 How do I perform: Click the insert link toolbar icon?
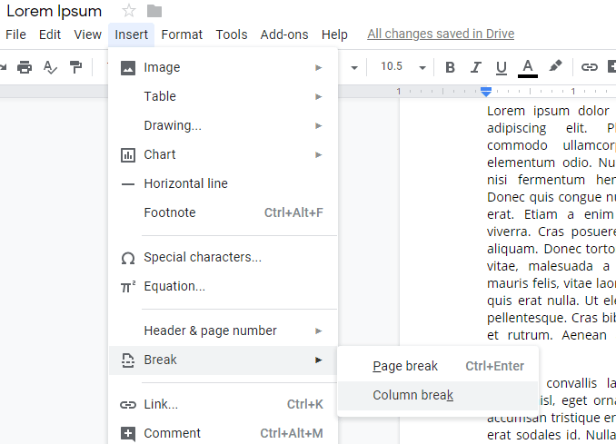(590, 66)
